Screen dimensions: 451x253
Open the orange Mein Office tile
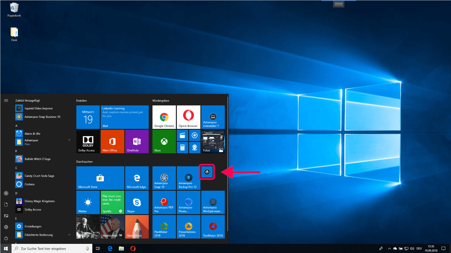click(112, 141)
